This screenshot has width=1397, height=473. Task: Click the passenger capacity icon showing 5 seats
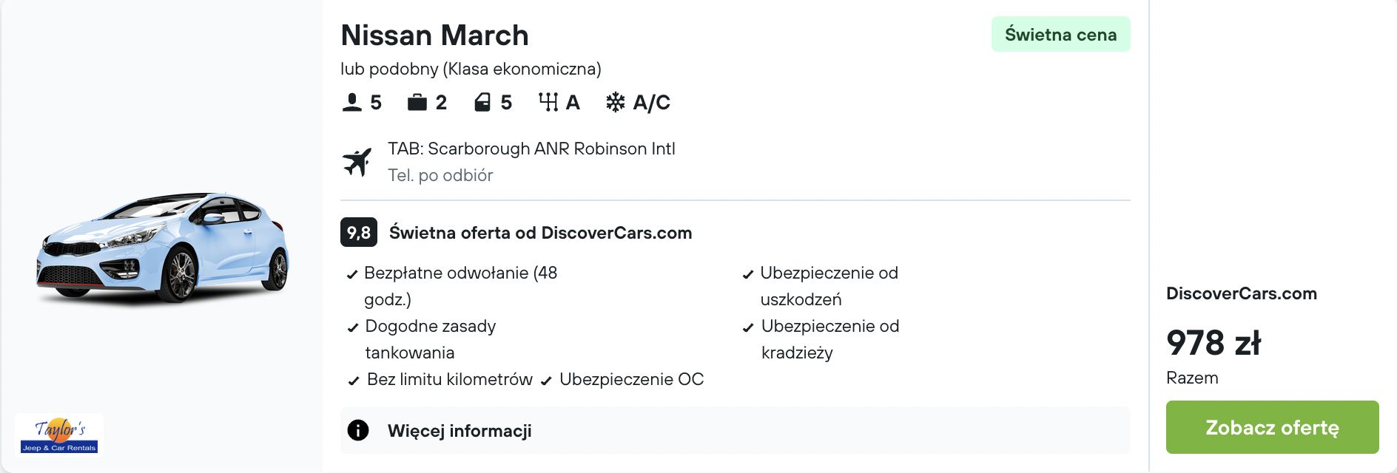coord(353,102)
